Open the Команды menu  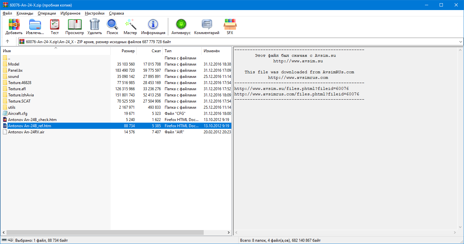[25, 13]
